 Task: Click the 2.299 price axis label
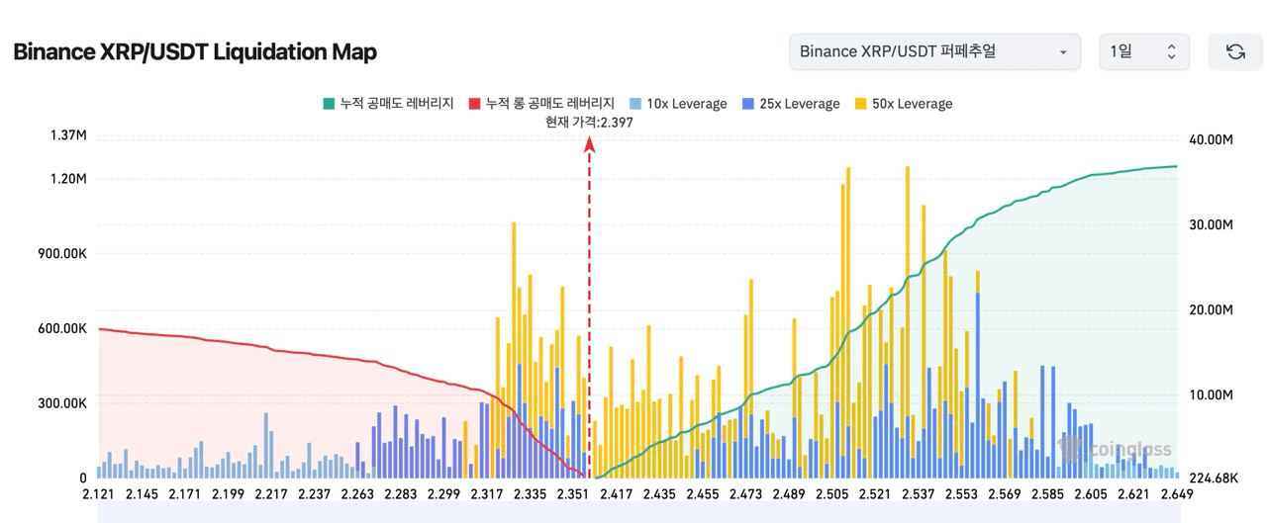pyautogui.click(x=442, y=494)
